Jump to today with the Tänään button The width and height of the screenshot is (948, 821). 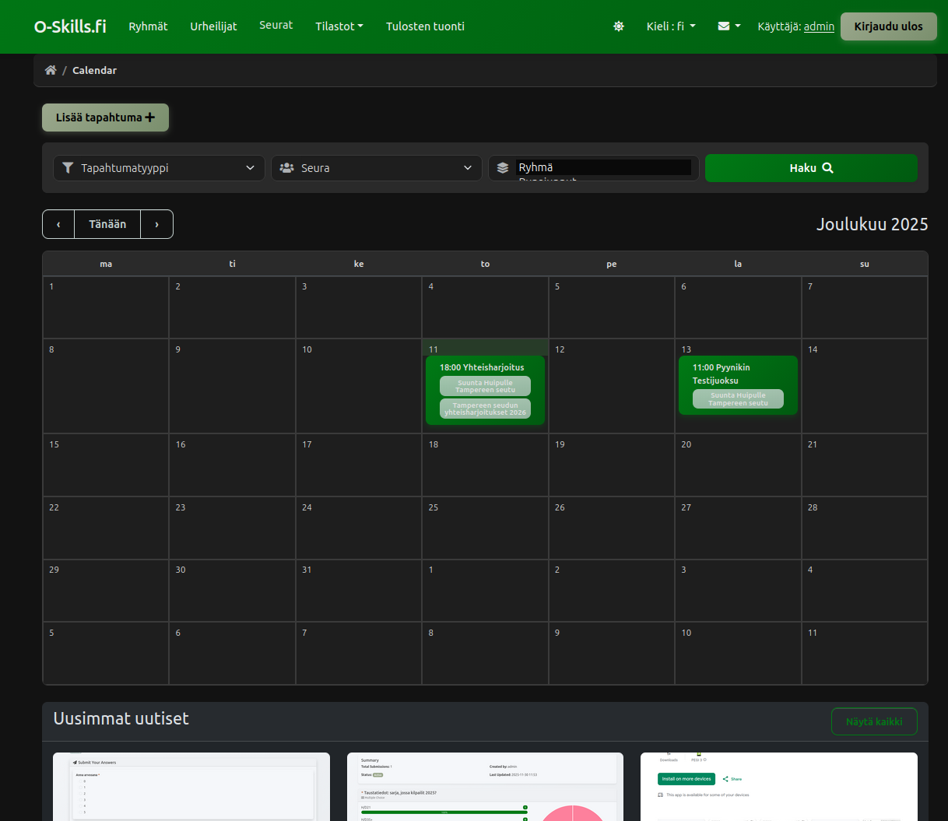(107, 224)
